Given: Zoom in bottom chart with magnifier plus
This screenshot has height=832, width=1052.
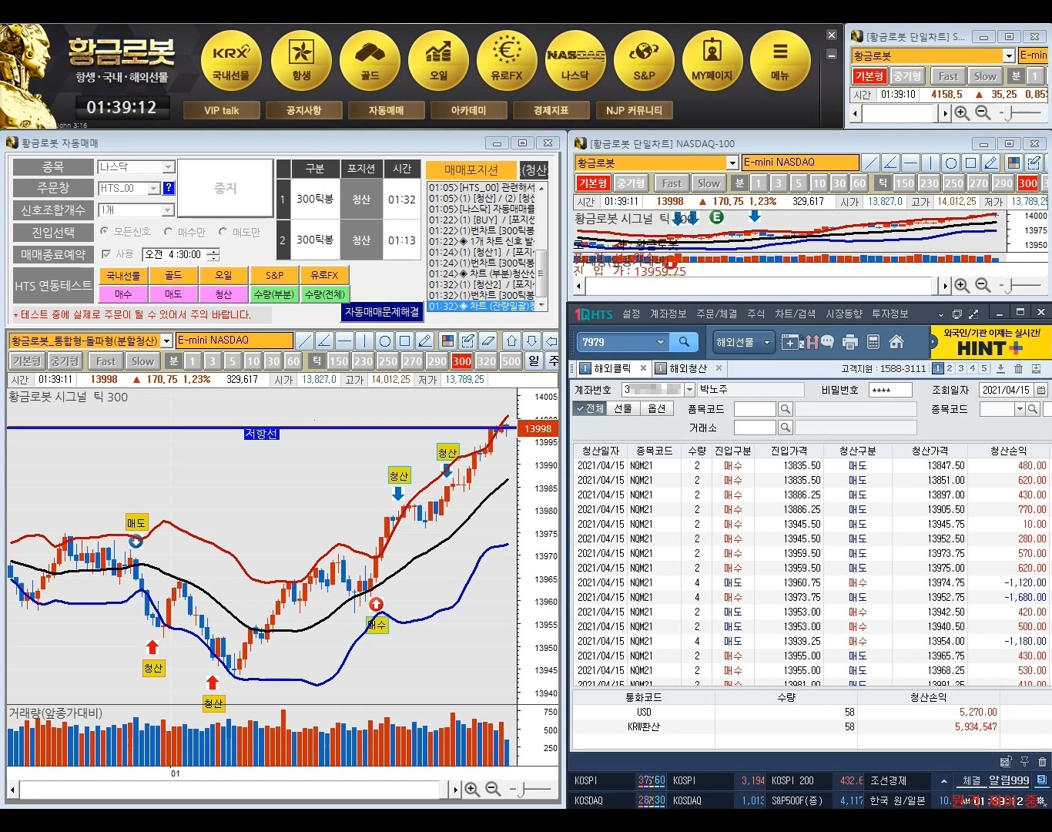Looking at the screenshot, I should [472, 790].
